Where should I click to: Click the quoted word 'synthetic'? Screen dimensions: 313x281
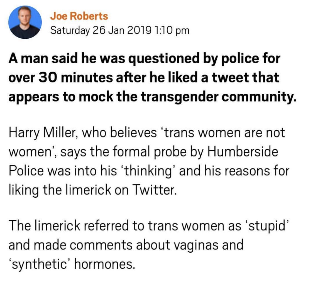coord(40,265)
